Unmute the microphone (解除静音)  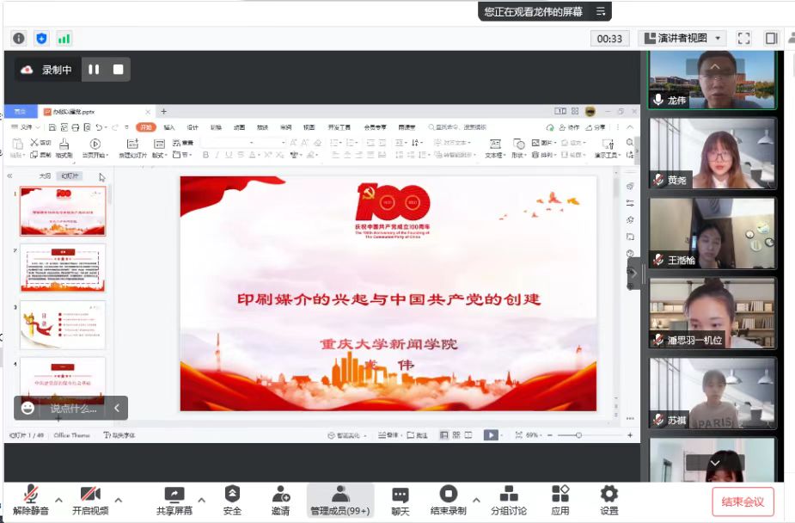tap(30, 495)
